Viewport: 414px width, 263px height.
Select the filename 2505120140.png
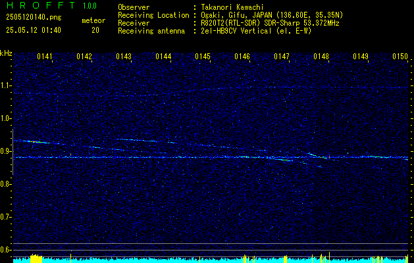click(34, 18)
